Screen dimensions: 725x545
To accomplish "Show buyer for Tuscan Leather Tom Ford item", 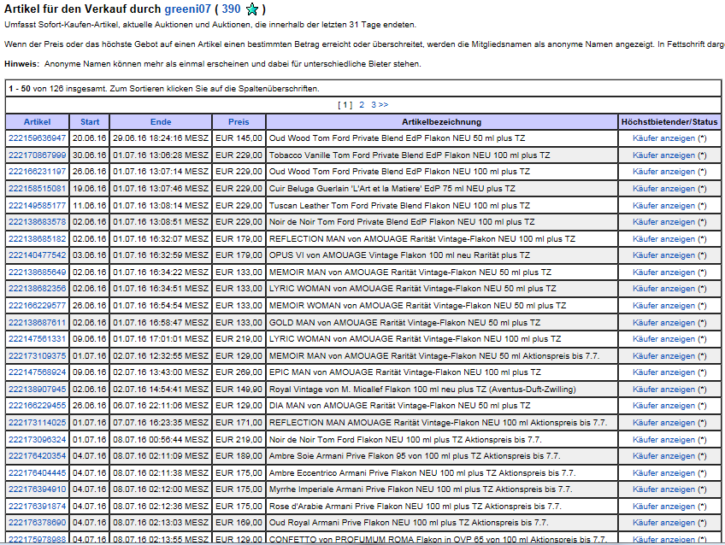I will click(x=663, y=206).
